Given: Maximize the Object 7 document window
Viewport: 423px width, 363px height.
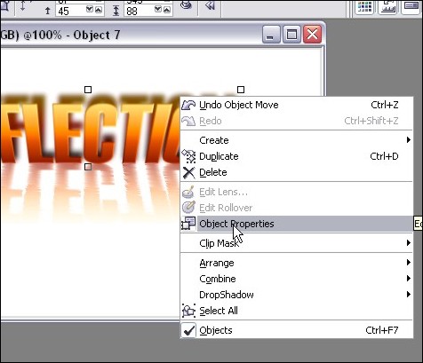Looking at the screenshot, I should (x=291, y=35).
